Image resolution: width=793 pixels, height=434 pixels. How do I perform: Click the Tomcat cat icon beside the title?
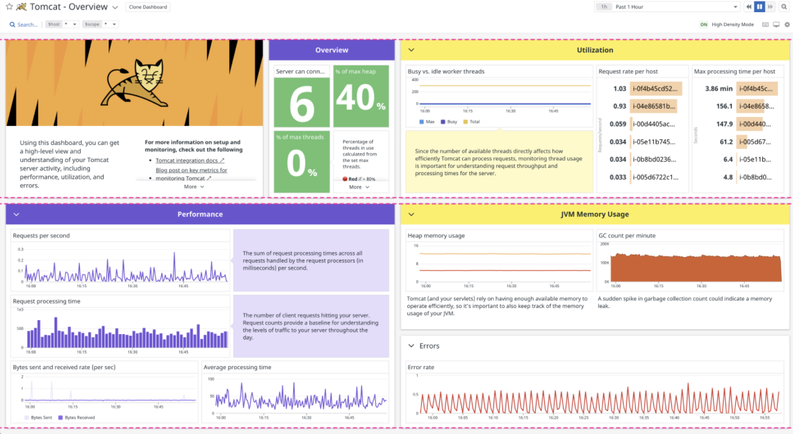click(x=21, y=7)
